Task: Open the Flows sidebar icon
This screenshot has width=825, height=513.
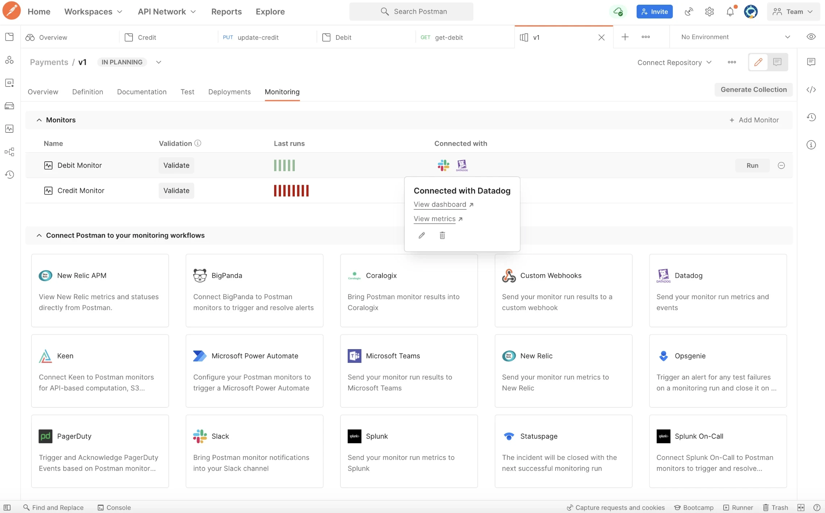Action: [9, 152]
